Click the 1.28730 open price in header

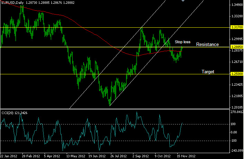[x=31, y=3]
